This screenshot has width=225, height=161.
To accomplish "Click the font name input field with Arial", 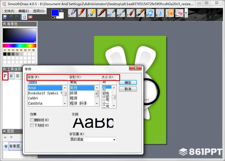I will pyautogui.click(x=47, y=82).
